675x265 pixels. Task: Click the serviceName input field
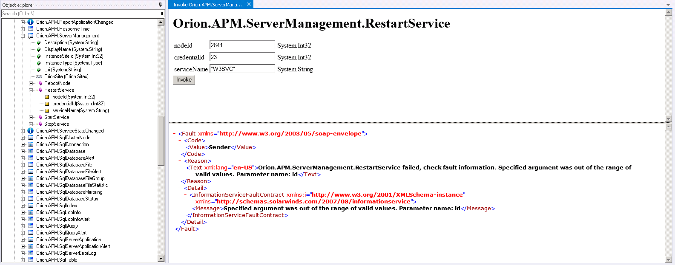coord(242,69)
